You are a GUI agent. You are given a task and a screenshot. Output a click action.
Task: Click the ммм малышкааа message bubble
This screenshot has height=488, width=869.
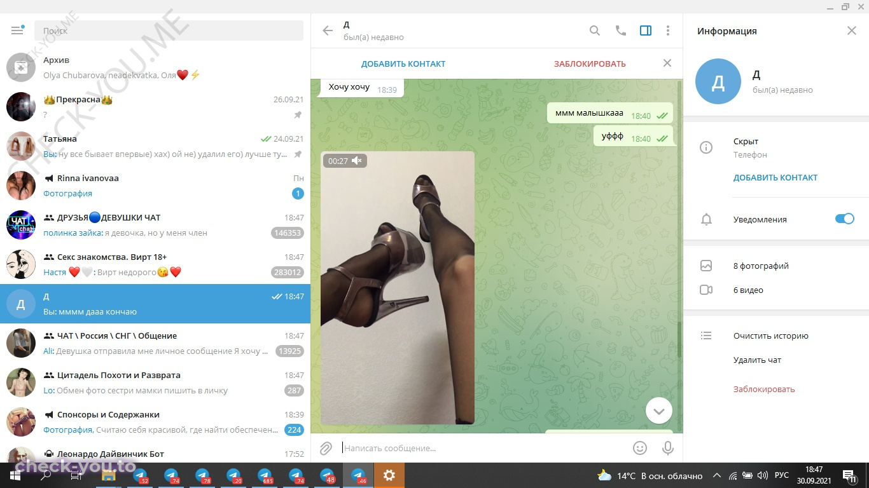[x=610, y=114]
